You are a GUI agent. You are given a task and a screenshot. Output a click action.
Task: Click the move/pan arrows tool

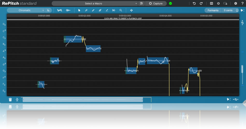[x=131, y=10]
